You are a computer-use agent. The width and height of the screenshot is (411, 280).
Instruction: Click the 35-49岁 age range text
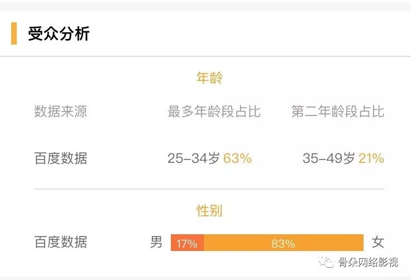tap(328, 158)
